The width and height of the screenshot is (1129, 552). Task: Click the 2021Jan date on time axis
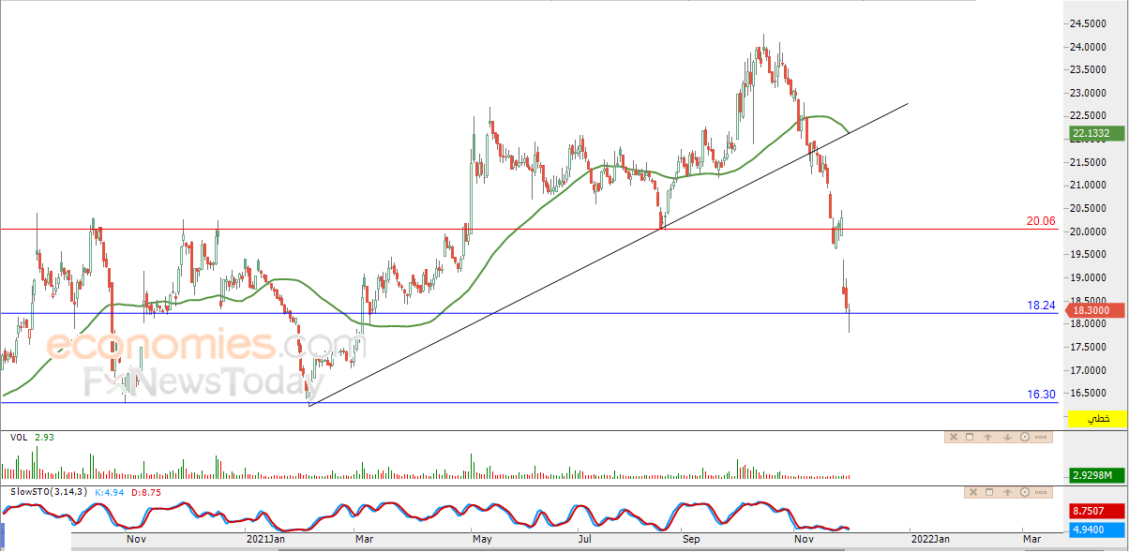point(263,539)
